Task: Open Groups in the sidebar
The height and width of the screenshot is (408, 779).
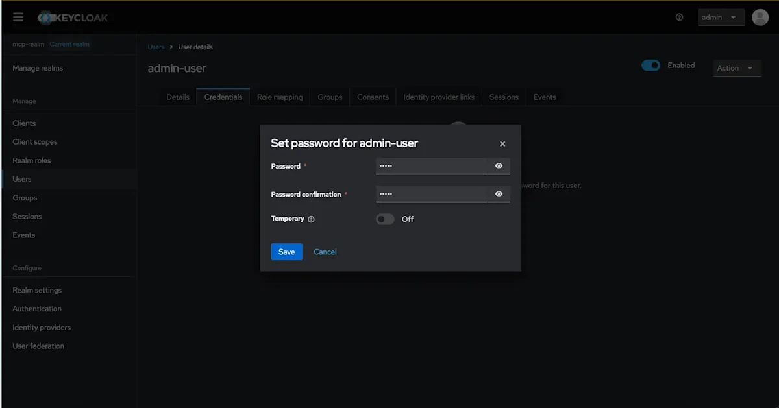Action: 68,198
